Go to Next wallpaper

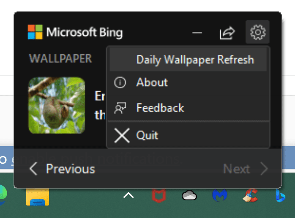click(x=245, y=169)
